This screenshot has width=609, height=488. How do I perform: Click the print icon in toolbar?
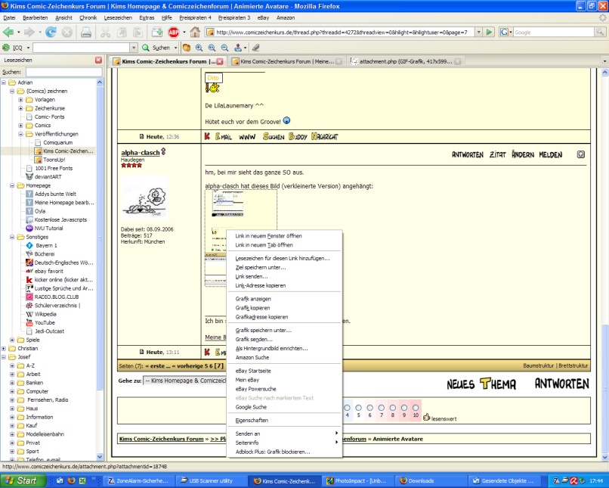86,33
